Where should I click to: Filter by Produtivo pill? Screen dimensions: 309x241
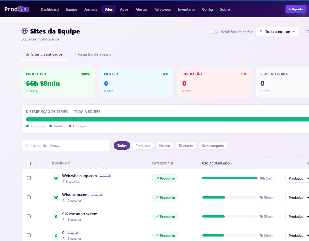pos(143,145)
